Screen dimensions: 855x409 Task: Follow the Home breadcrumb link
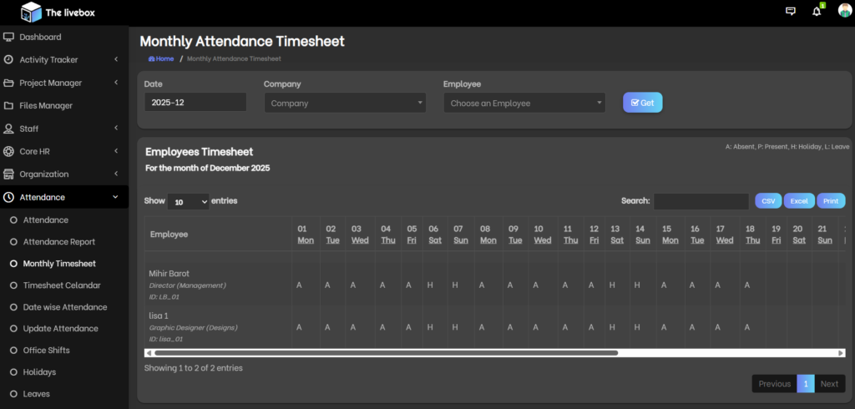pos(161,59)
